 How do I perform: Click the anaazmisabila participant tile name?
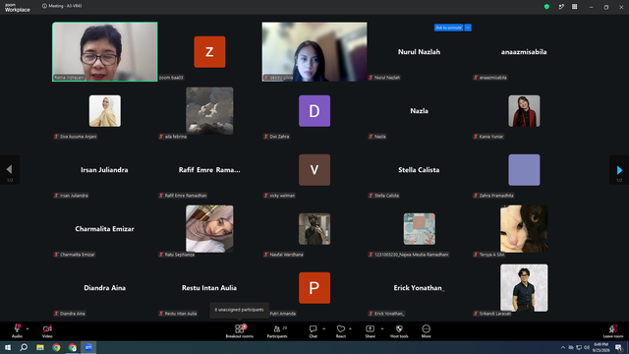pyautogui.click(x=524, y=52)
